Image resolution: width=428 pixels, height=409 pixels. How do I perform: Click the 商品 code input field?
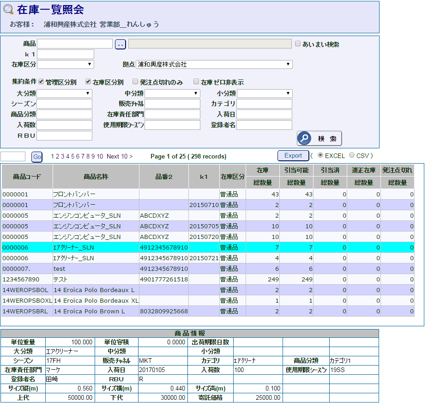pos(75,44)
